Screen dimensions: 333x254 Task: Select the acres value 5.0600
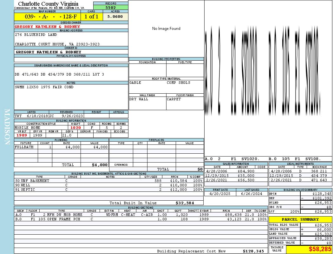(115, 17)
